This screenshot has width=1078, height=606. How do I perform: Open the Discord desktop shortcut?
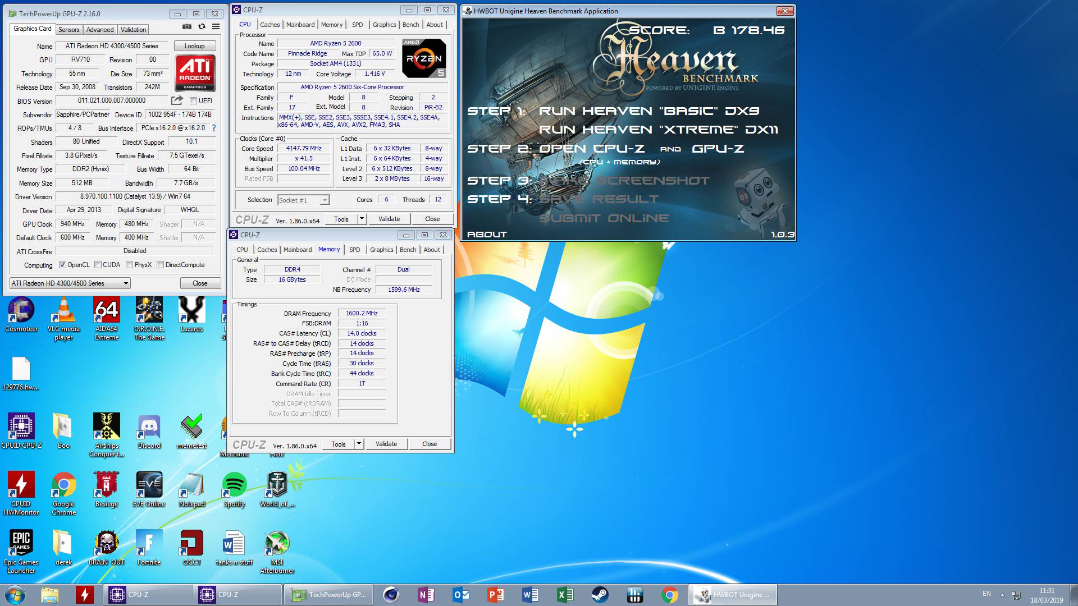149,431
